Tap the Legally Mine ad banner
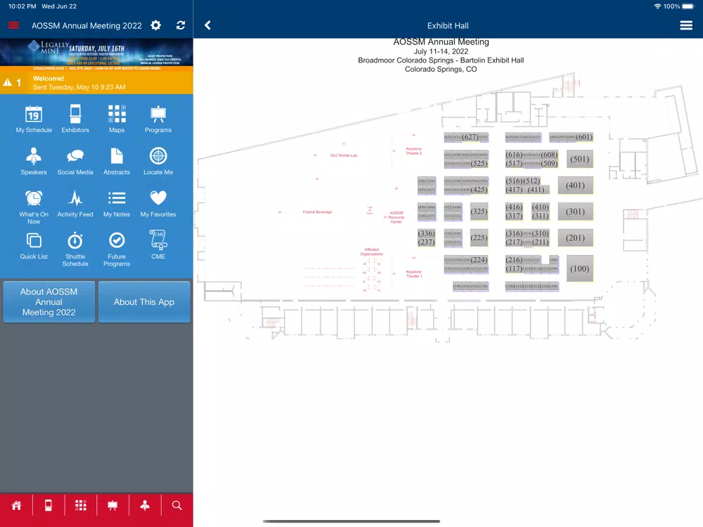This screenshot has height=527, width=703. (96, 54)
